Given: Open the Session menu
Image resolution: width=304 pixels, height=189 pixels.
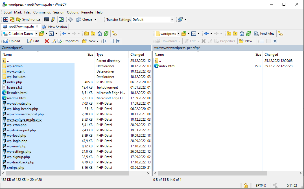Looking at the screenshot, I should click(x=59, y=12).
